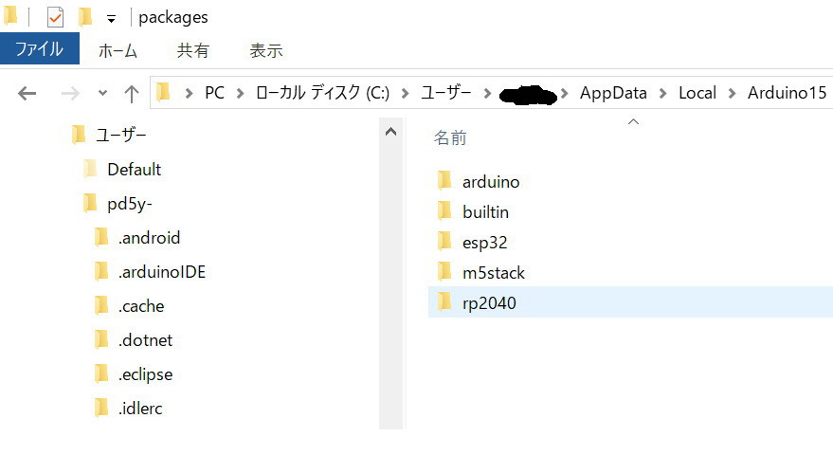The height and width of the screenshot is (455, 833).
Task: Open the recent locations dropdown arrow
Action: coord(102,93)
